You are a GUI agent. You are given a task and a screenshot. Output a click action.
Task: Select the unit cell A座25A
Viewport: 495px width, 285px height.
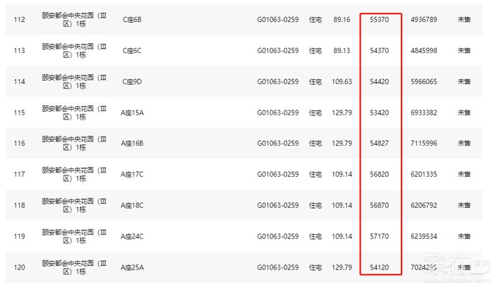tap(132, 267)
